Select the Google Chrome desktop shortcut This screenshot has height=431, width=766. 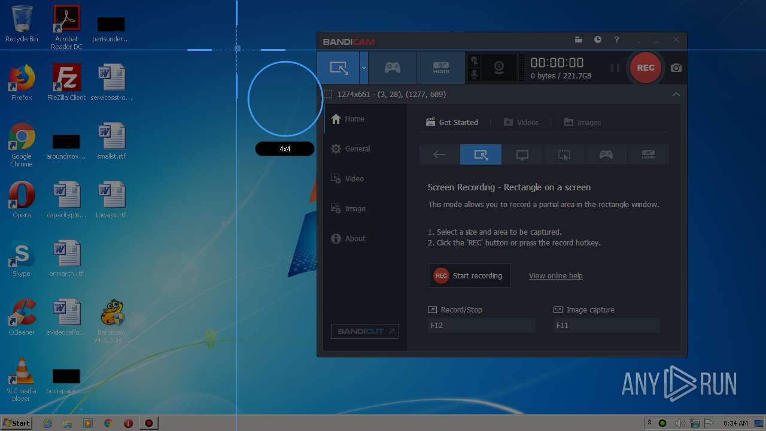[x=22, y=145]
